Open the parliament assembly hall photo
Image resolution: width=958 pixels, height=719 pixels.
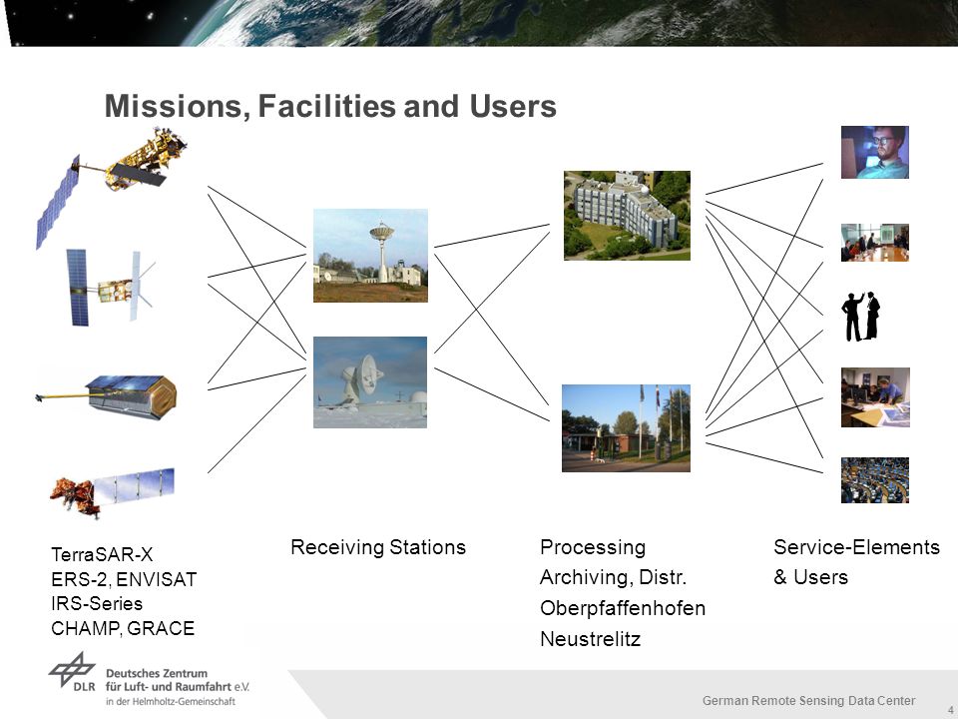pos(875,480)
